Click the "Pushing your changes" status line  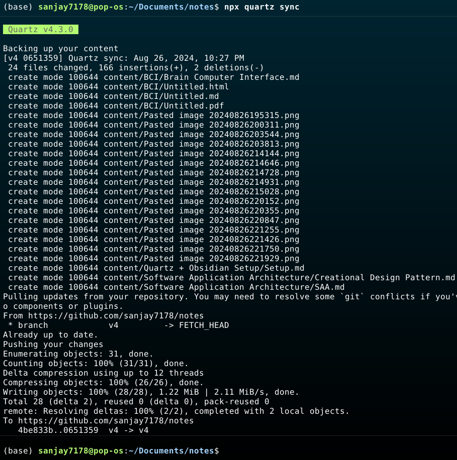tap(53, 344)
